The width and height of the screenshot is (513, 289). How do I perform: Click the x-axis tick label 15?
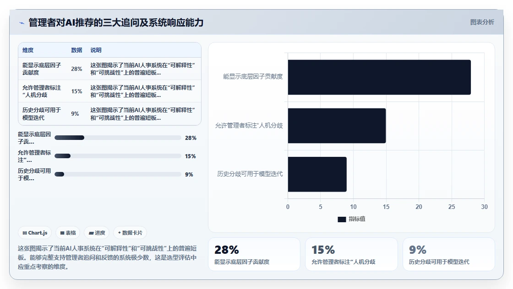coord(386,207)
